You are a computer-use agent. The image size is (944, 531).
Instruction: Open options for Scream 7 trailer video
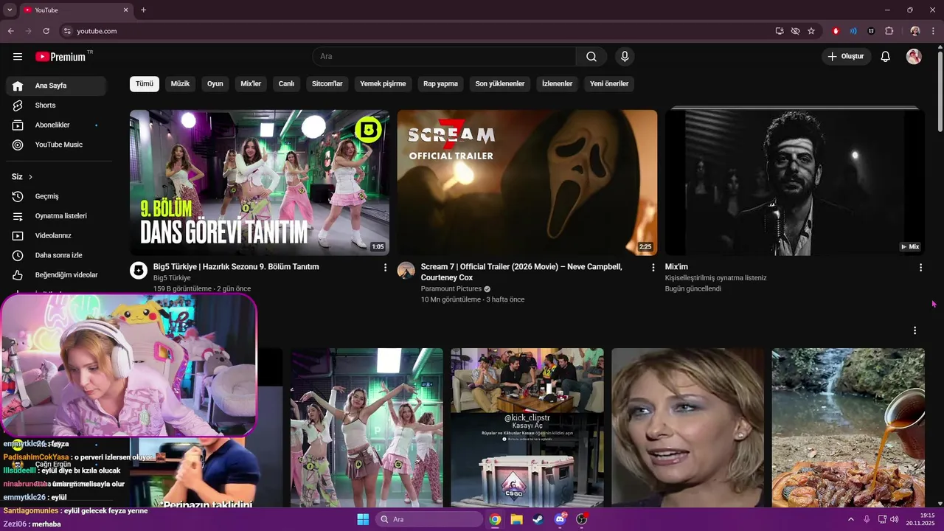[653, 268]
